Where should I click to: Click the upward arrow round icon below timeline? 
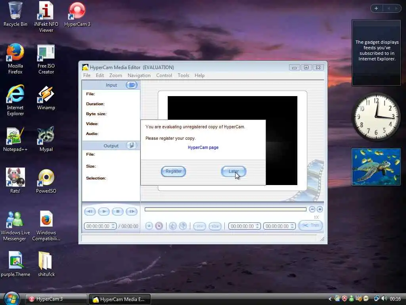[149, 226]
